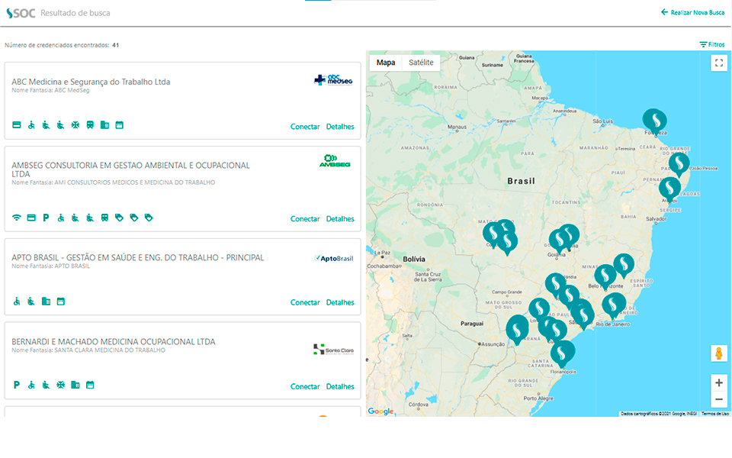
Task: Click the last heart tag icon on AMBSEG card
Action: (x=149, y=218)
